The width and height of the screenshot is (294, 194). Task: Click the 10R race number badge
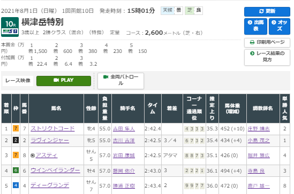[10, 27]
